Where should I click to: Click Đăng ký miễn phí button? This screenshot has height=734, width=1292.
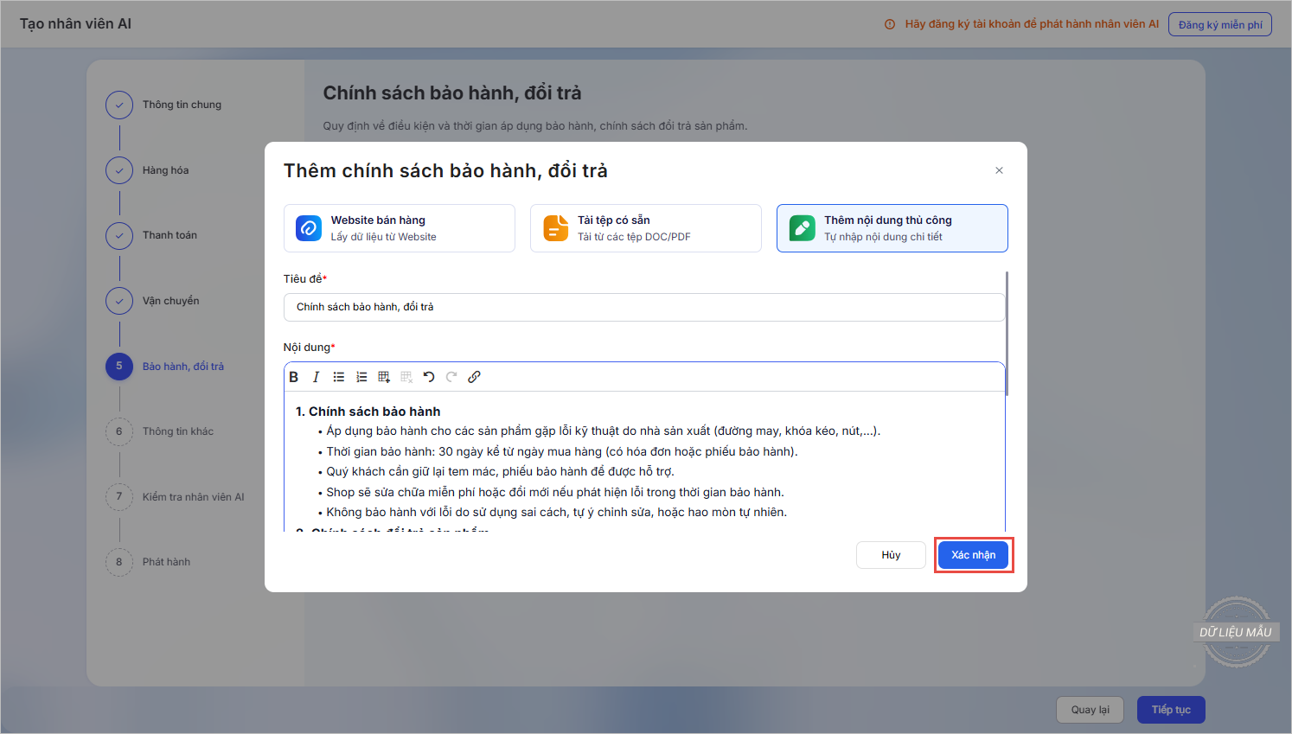click(1219, 24)
